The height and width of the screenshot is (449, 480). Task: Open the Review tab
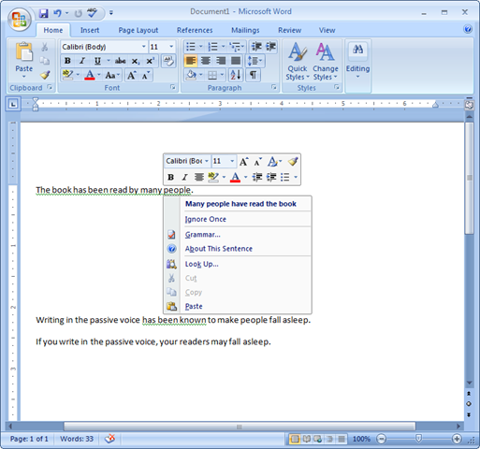click(289, 30)
